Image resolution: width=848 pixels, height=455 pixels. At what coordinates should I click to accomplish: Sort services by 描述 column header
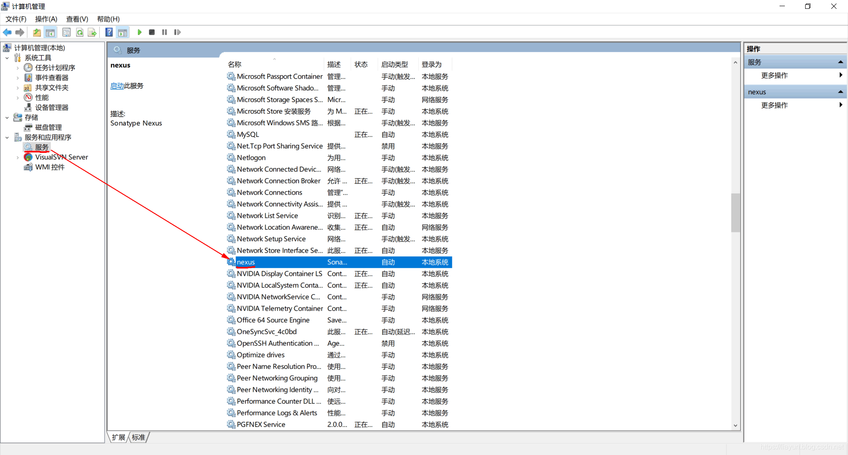[x=337, y=64]
